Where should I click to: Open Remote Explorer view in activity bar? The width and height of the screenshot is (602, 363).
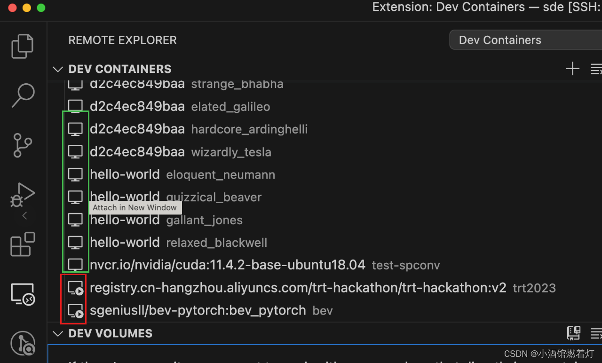(23, 294)
